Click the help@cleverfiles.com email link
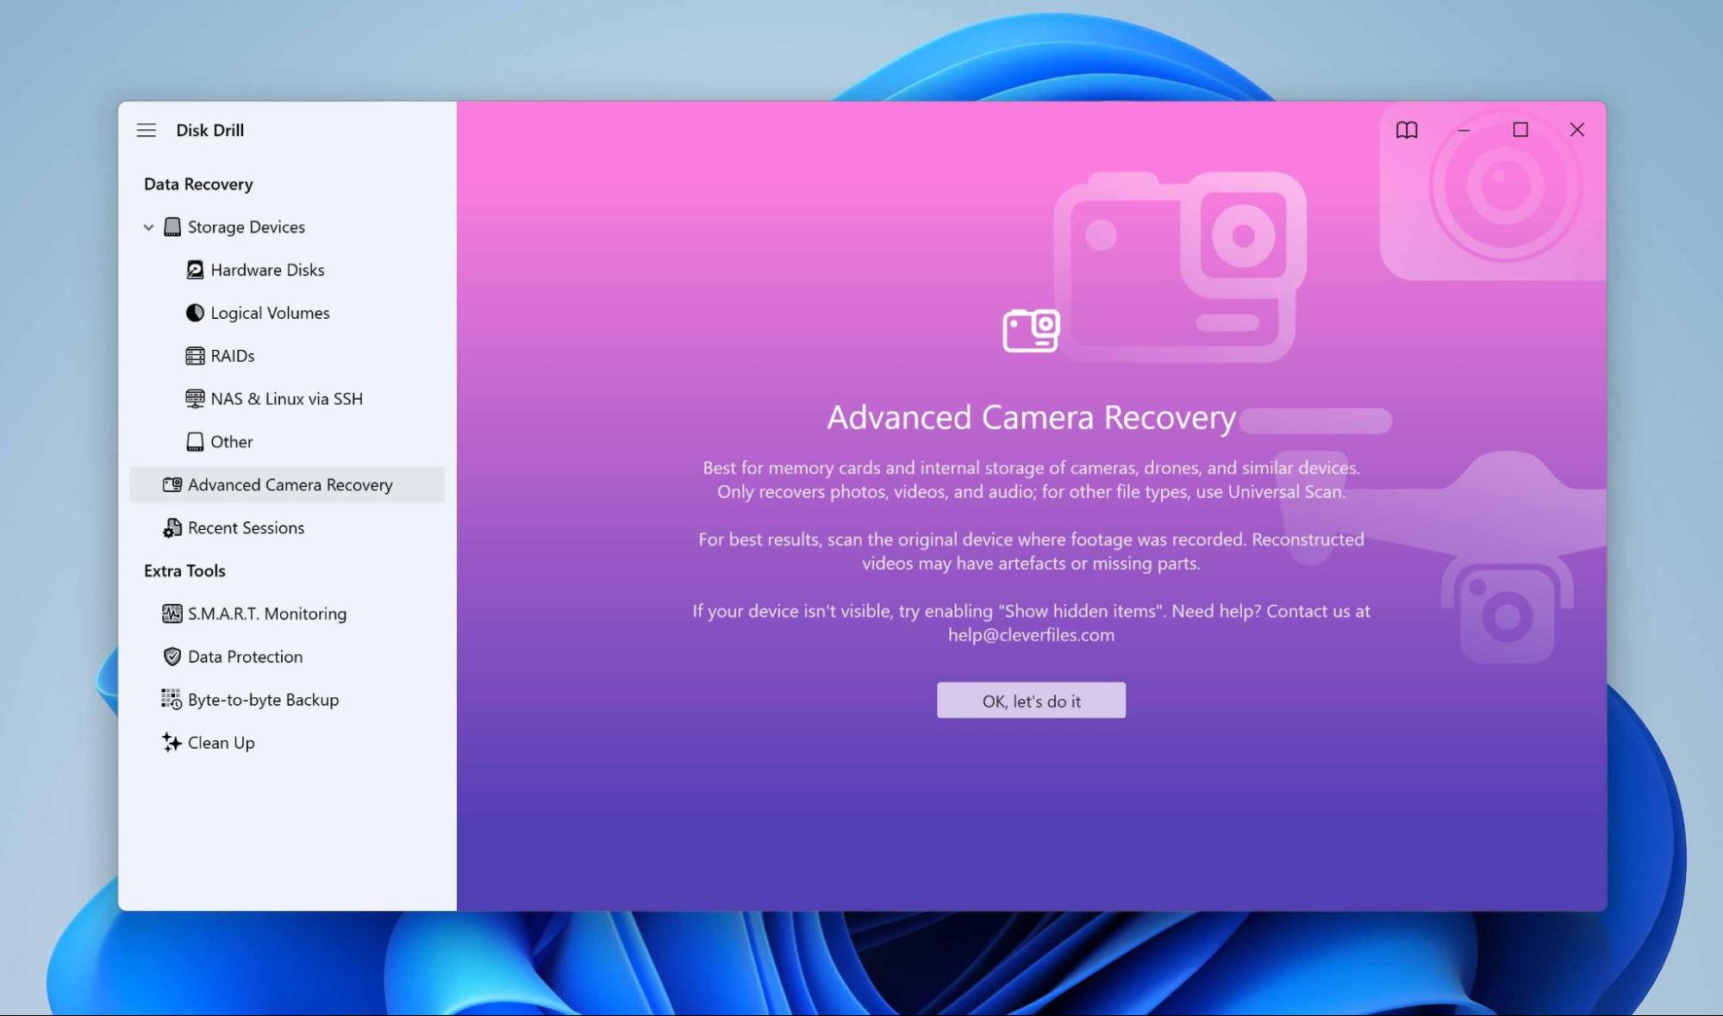The width and height of the screenshot is (1723, 1016). (x=1031, y=635)
